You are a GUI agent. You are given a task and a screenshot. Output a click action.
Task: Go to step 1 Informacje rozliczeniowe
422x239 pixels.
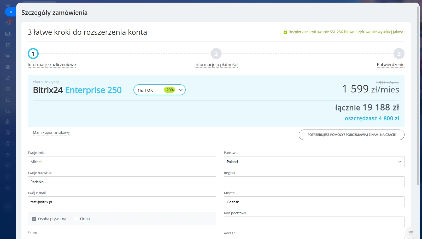click(x=52, y=65)
